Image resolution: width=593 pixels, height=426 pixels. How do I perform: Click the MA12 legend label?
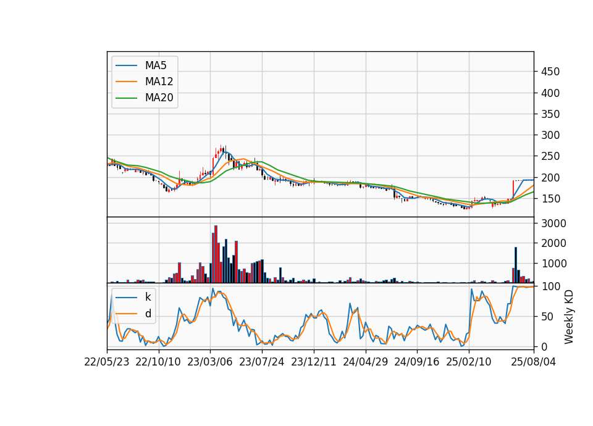click(x=159, y=81)
